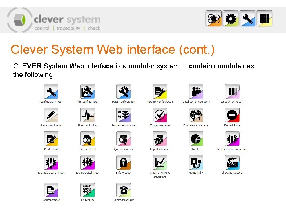The height and width of the screenshot is (215, 286).
Task: Open the Checksum keypad icon
Action: tap(87, 190)
